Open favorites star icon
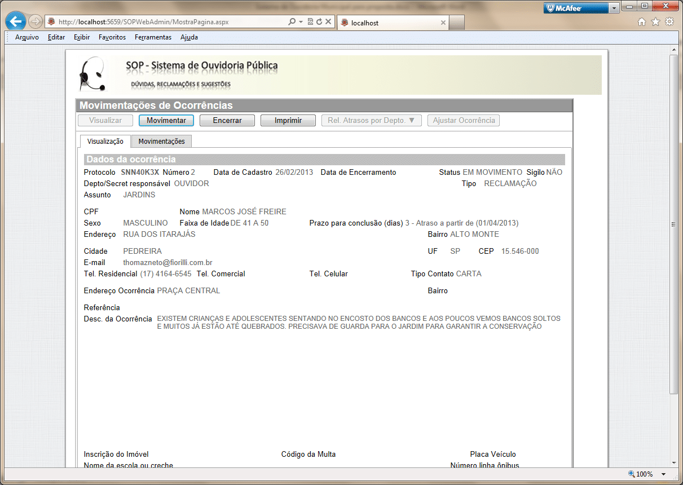This screenshot has height=485, width=683. 655,22
